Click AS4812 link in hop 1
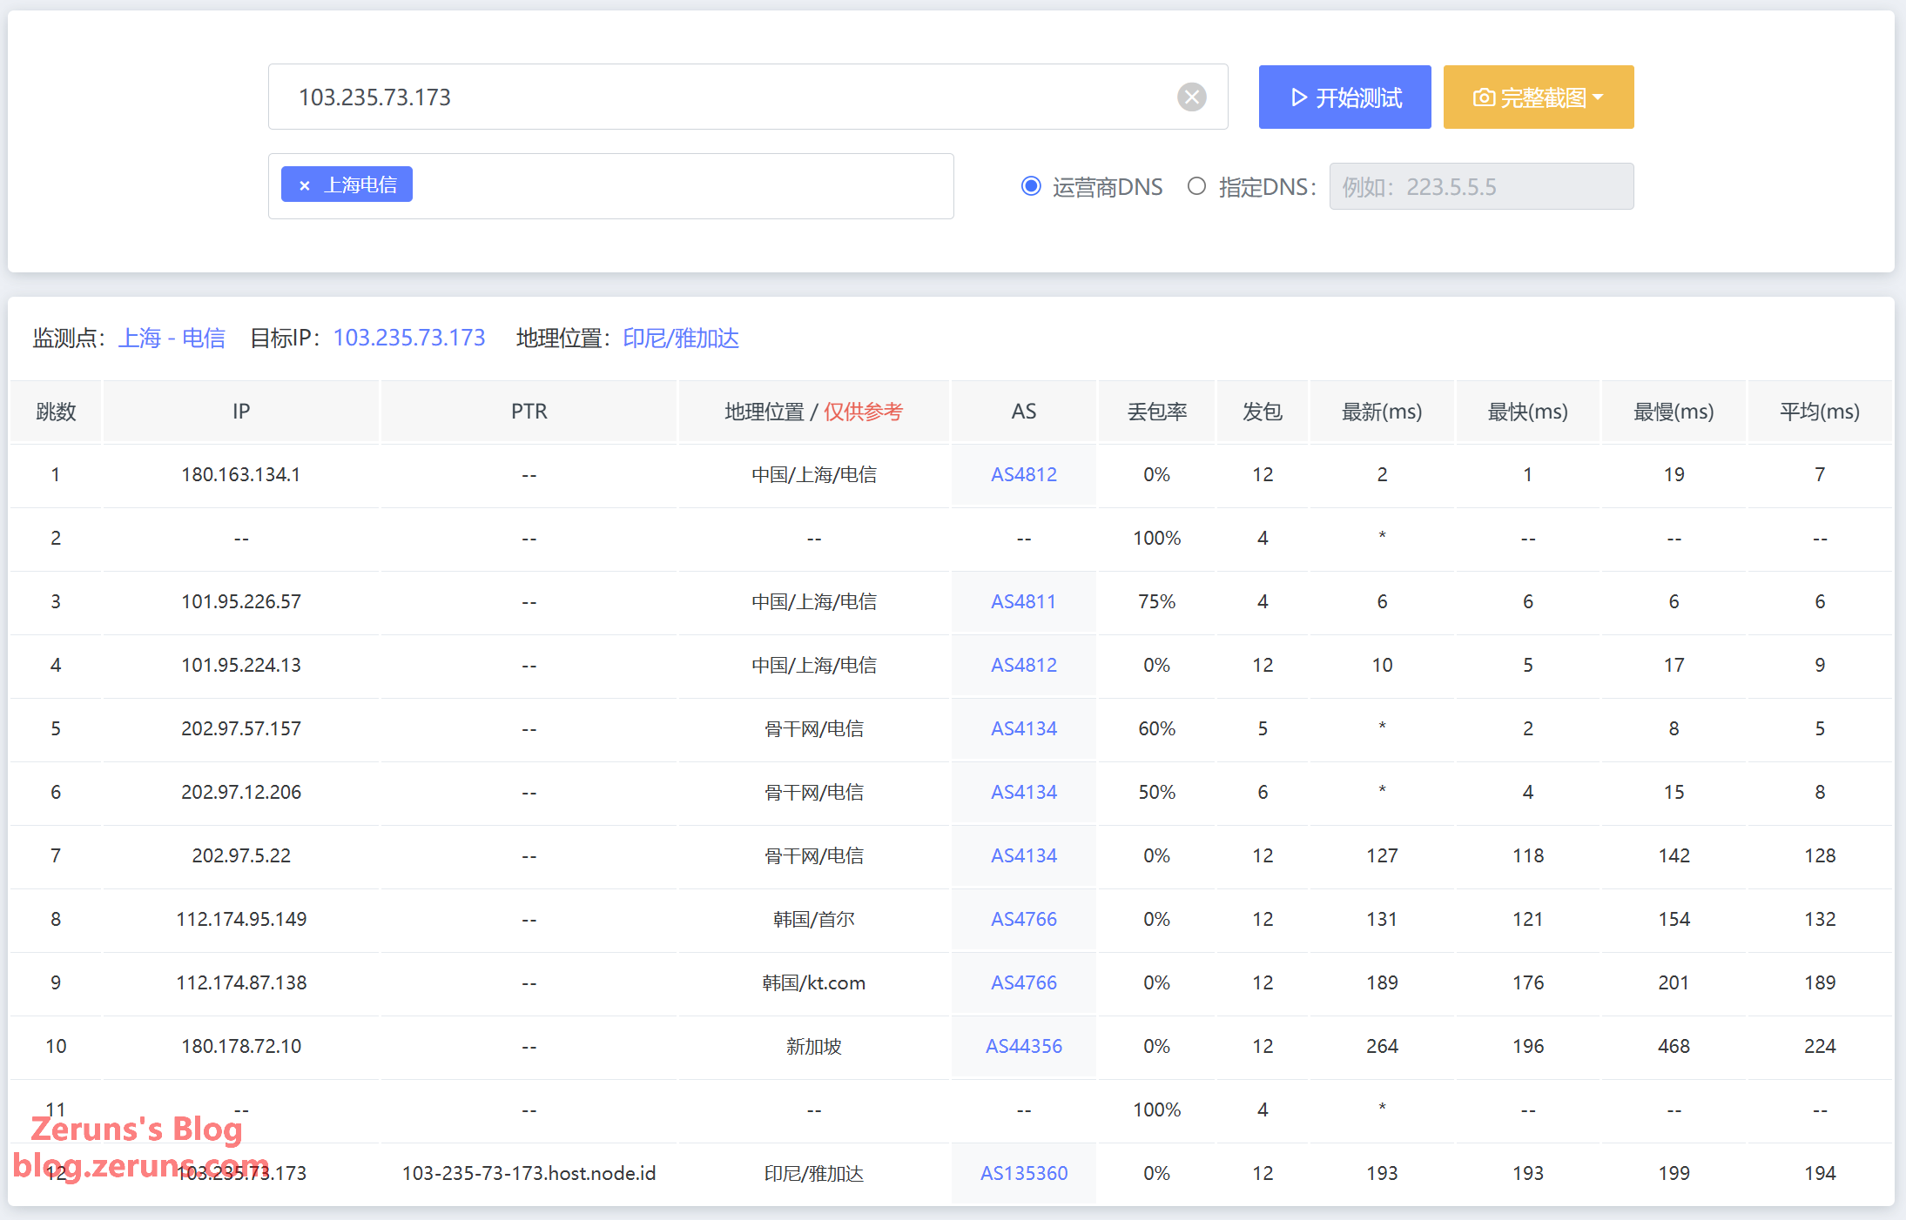The width and height of the screenshot is (1906, 1220). point(1023,474)
